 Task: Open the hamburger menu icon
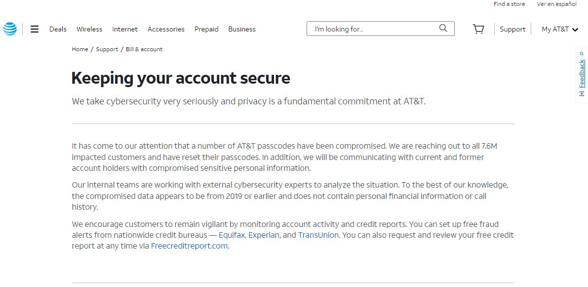(x=35, y=29)
